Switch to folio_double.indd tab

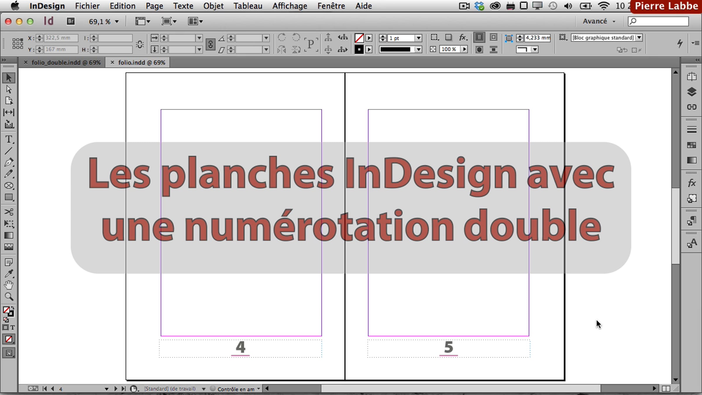66,62
